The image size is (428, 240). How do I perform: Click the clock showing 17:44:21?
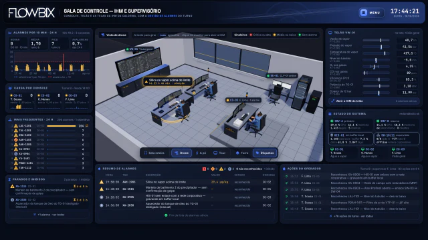405,11
